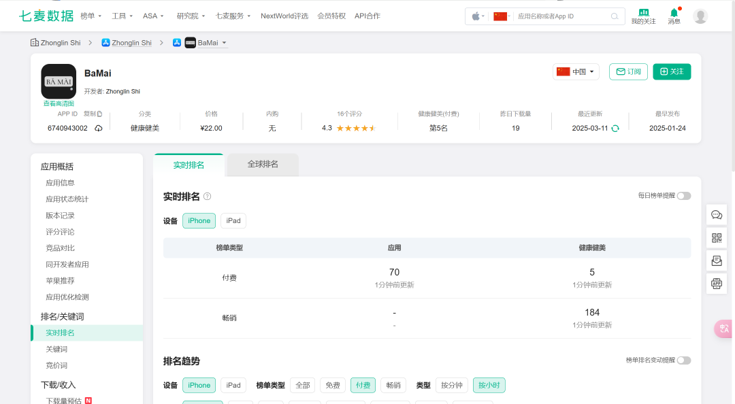The height and width of the screenshot is (404, 735).
Task: Click the red N badge by 下载量预估
Action: pyautogui.click(x=88, y=401)
